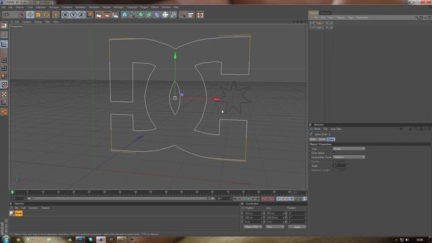This screenshot has height=243, width=432.
Task: Toggle the Z axis lock button
Action: [81, 15]
